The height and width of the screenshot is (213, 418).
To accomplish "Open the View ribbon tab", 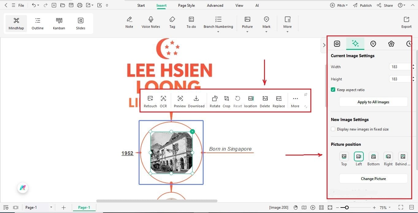I will [239, 6].
